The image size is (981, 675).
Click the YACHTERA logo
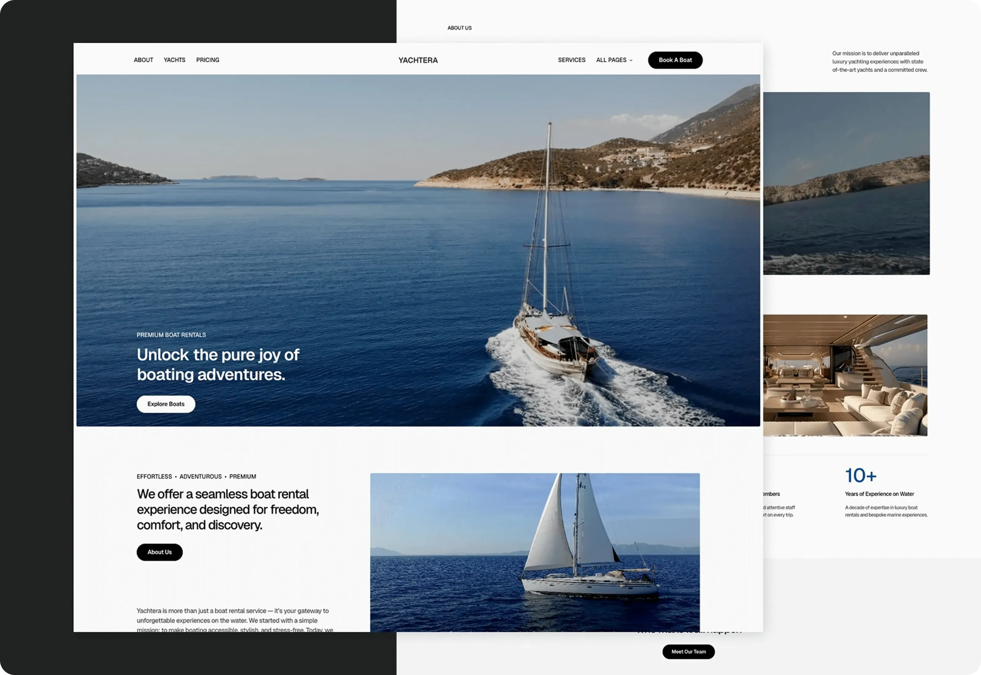point(418,60)
